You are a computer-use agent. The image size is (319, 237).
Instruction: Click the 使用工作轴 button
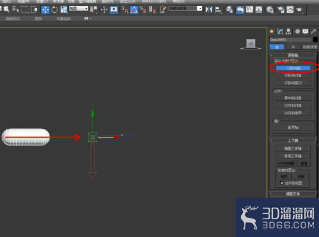pyautogui.click(x=293, y=156)
